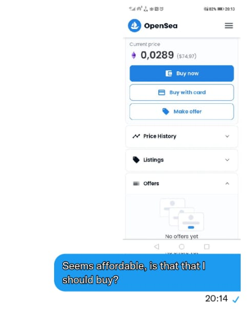Tap the OpenSea wordmark text
This screenshot has width=250, height=311.
point(161,26)
